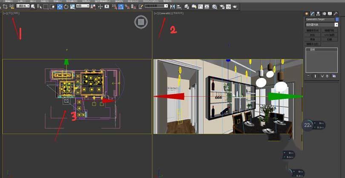
Task: Open the Curve Editor
Action: pyautogui.click(x=201, y=7)
